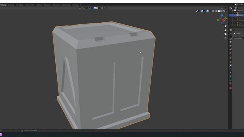The image size is (244, 137).
Task: Expand the Cube item in outliner
Action: 235,15
